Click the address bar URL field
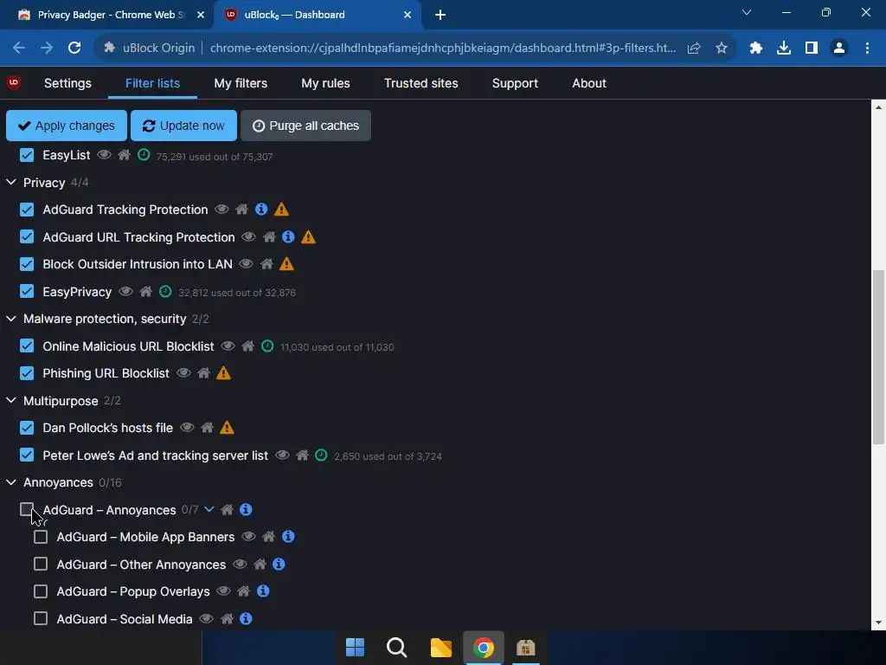This screenshot has width=886, height=665. 442,48
